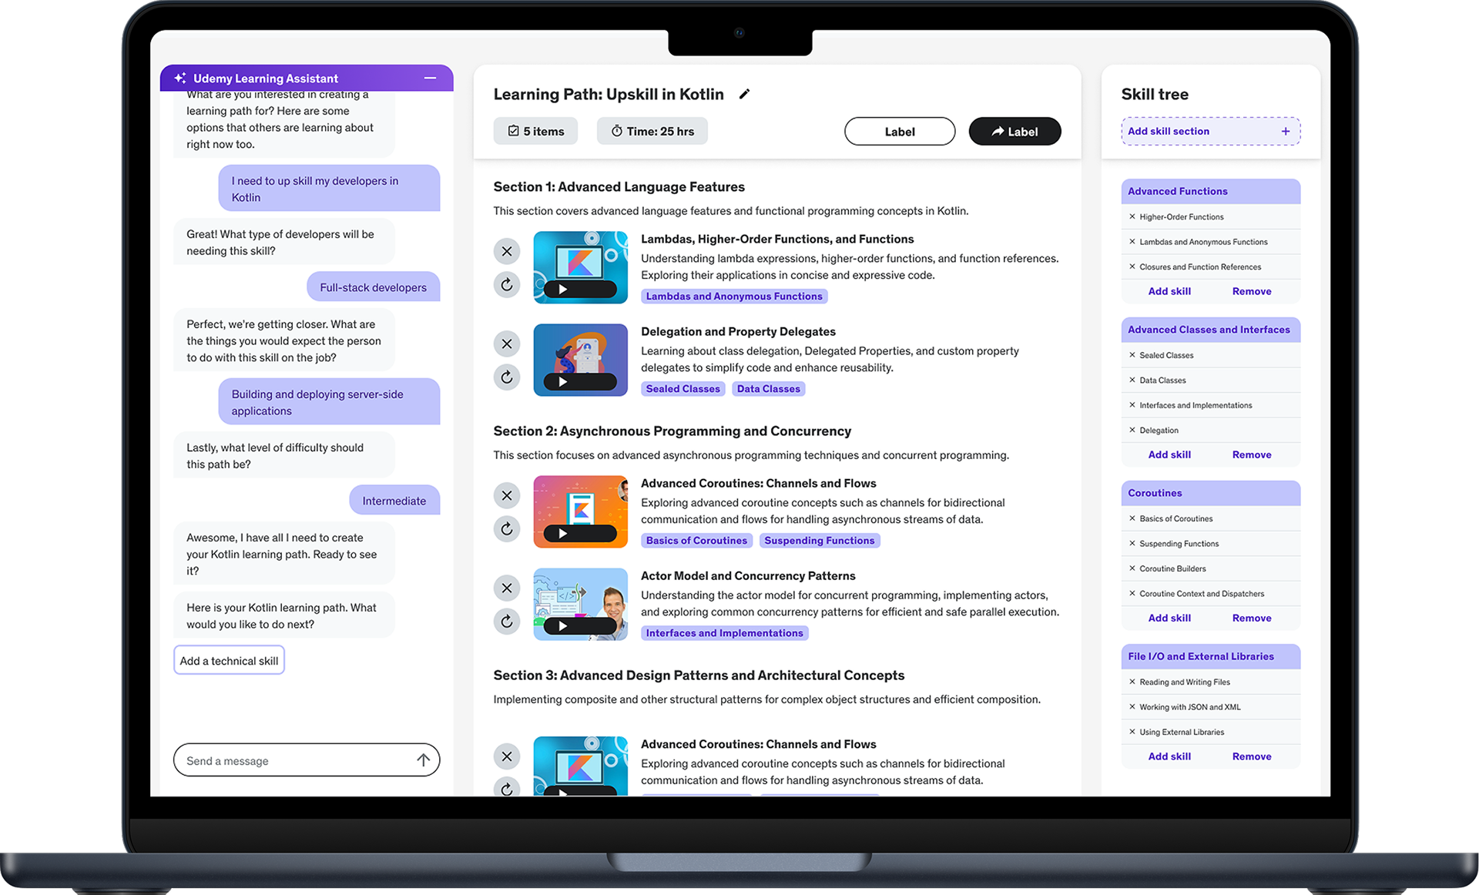Select the Sealed Classes tag under Delegation course
This screenshot has height=895, width=1479.
(x=682, y=388)
